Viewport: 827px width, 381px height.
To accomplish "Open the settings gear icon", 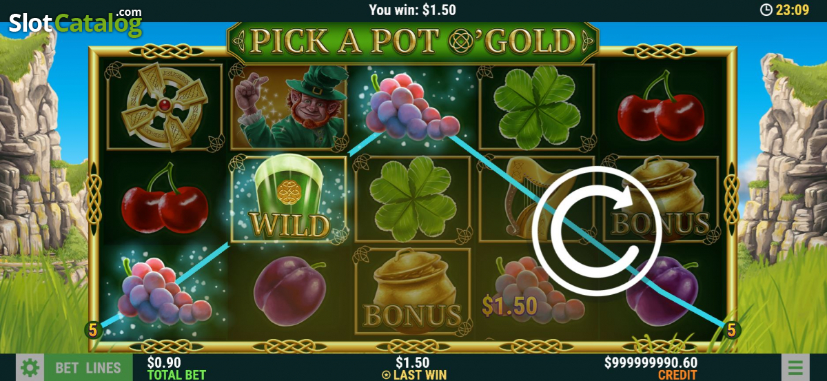I will click(29, 367).
